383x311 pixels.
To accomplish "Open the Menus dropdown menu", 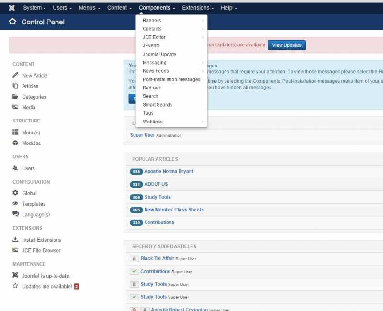I will 89,8.
